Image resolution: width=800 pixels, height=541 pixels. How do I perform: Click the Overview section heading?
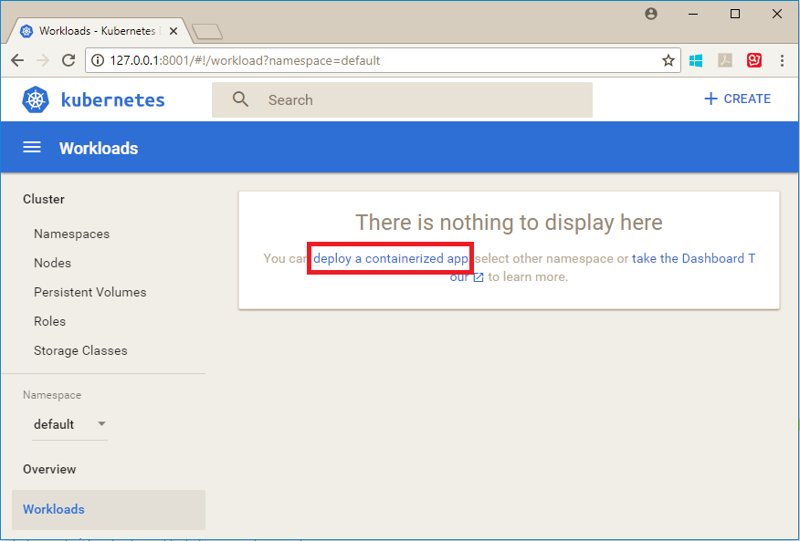pyautogui.click(x=49, y=469)
